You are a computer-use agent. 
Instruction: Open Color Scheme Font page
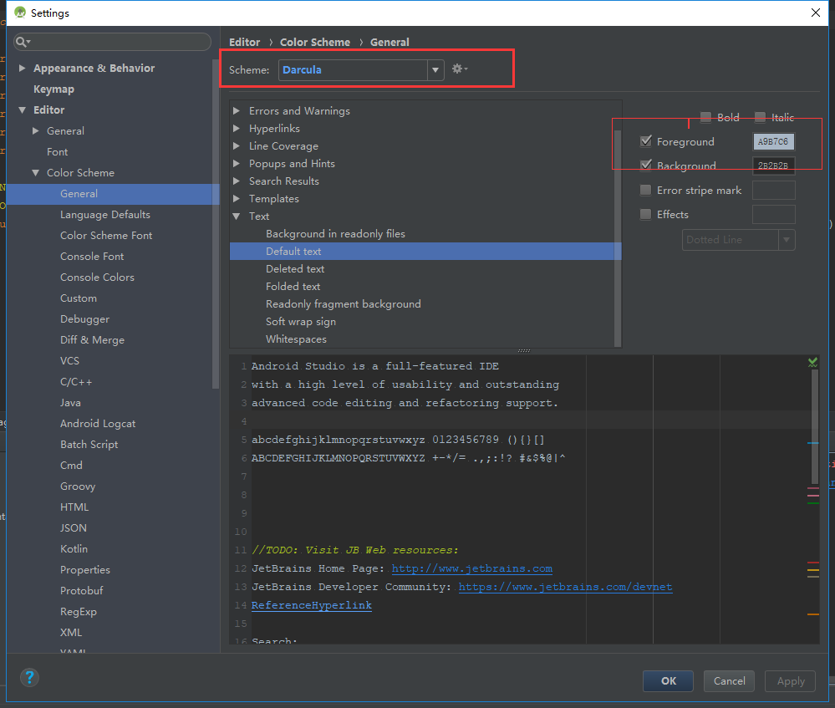click(106, 236)
